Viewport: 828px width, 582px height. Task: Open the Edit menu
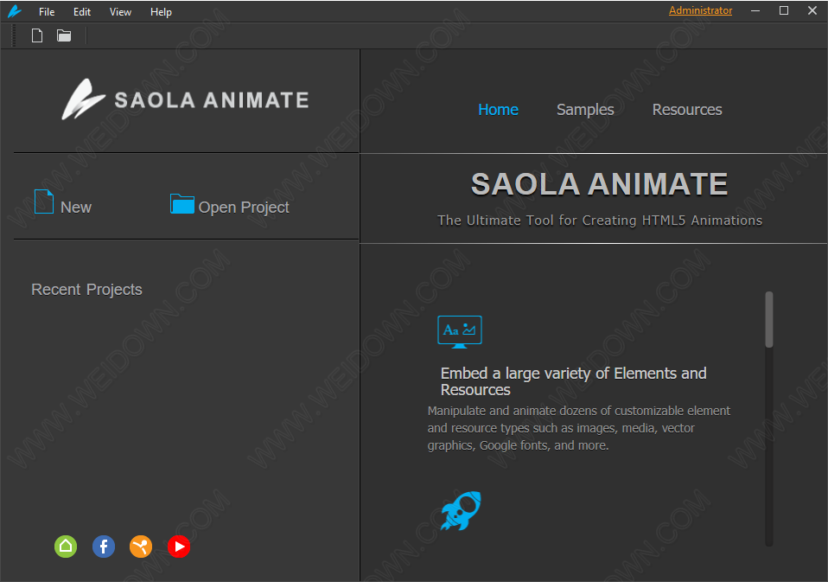tap(82, 11)
